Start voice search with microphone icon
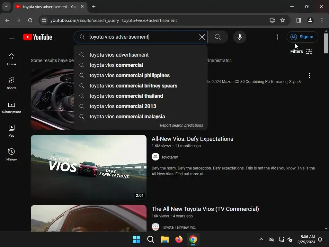The width and height of the screenshot is (329, 247). [x=239, y=37]
